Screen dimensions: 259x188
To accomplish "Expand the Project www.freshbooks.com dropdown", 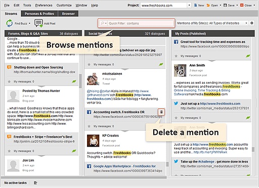I will tap(189, 6).
